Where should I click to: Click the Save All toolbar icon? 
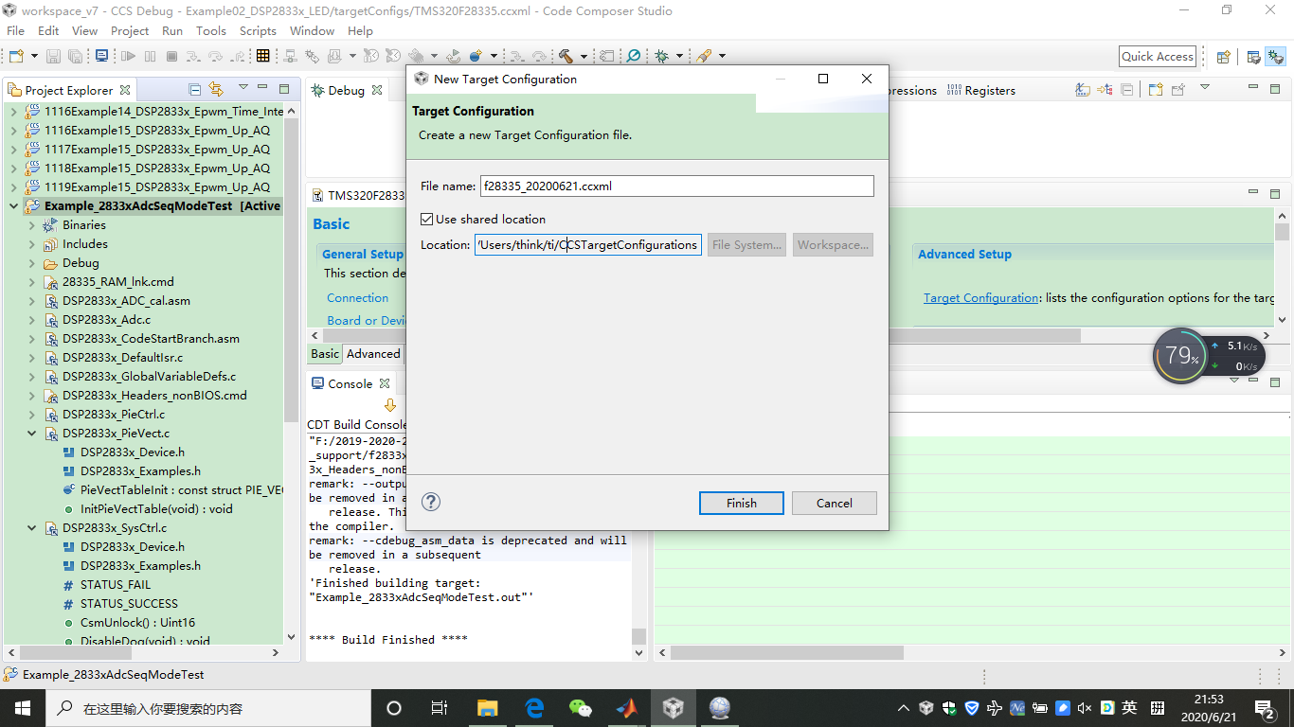click(x=75, y=56)
